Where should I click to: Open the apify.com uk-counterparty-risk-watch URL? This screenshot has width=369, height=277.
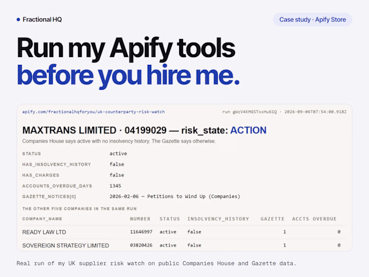click(93, 112)
